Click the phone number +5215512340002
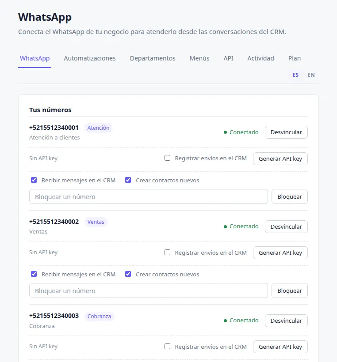 [x=54, y=222]
